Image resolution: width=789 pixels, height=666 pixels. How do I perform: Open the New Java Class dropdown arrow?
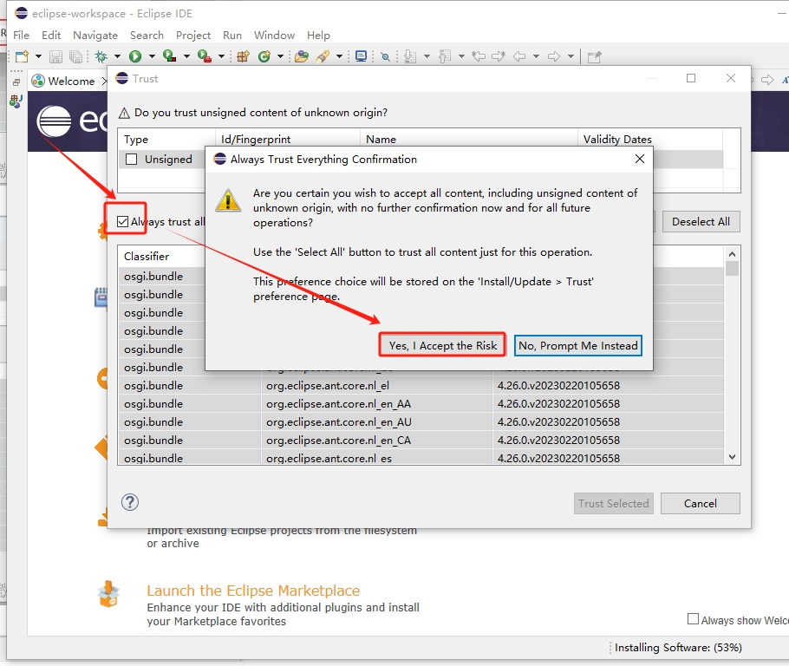tap(280, 56)
